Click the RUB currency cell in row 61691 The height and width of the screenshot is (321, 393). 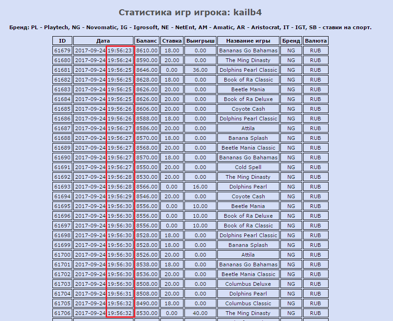click(x=316, y=167)
